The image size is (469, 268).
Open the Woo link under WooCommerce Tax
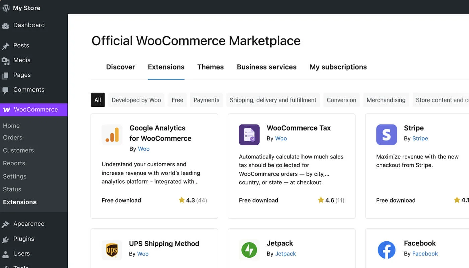(x=281, y=138)
